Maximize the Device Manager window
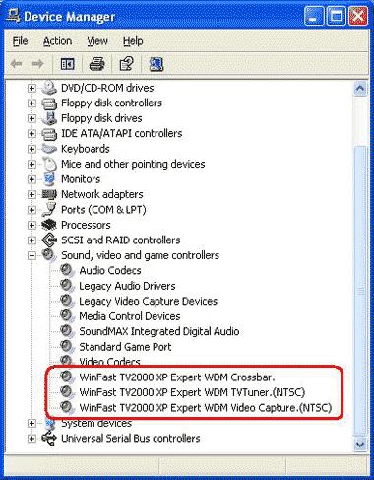374x480 pixels. (336, 16)
